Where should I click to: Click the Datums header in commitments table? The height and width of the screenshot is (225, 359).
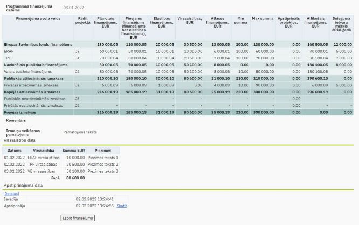pyautogui.click(x=15, y=150)
